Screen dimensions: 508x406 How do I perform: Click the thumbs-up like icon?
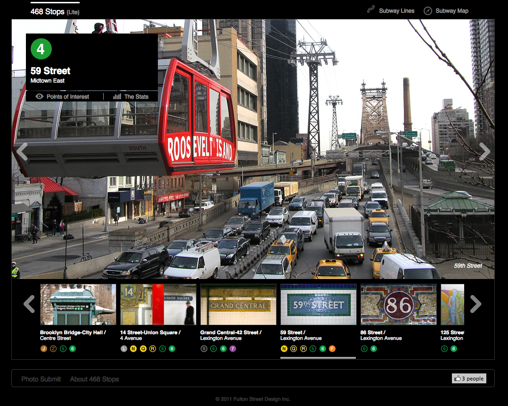pos(457,379)
